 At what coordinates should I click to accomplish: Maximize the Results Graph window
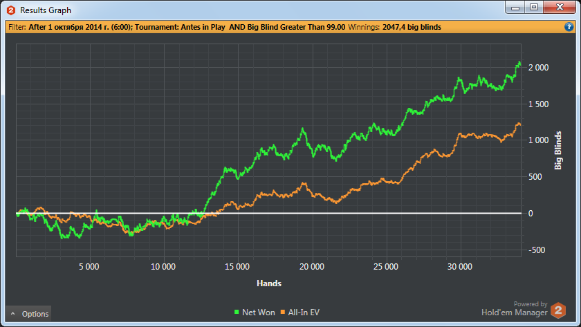click(x=534, y=7)
